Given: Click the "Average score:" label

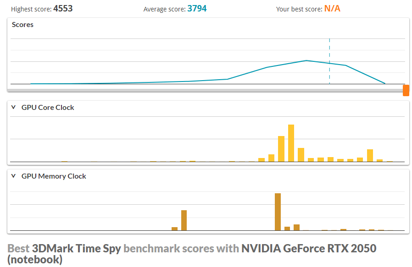Looking at the screenshot, I should click(165, 9).
